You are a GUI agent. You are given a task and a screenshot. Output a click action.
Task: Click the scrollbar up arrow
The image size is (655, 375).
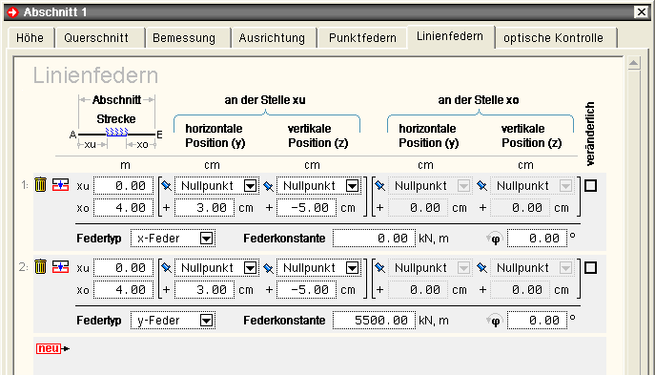coord(634,64)
